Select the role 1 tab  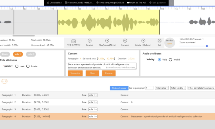click(x=18, y=54)
